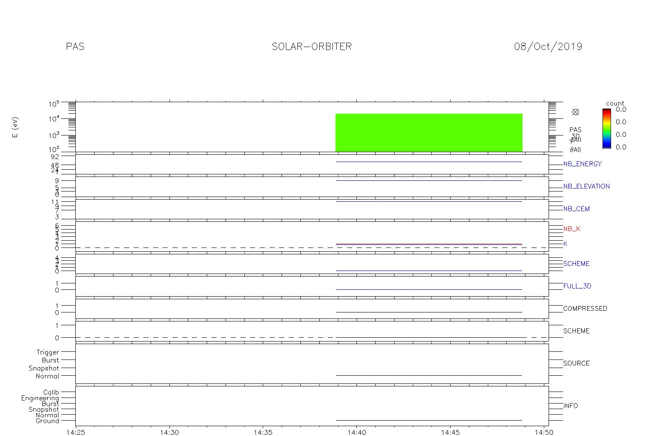Viewport: 647px width, 436px height.
Task: Click the E (eV) axis label
Action: tap(15, 127)
